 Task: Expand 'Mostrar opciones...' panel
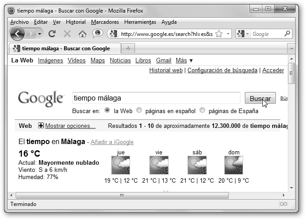66,126
